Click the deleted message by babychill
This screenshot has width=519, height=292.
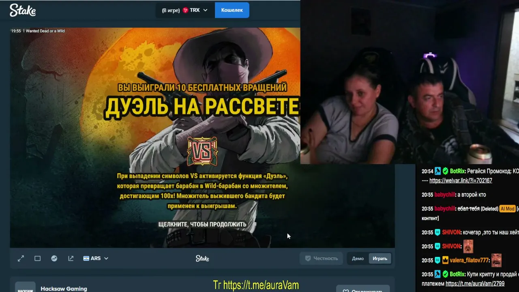[x=468, y=209]
